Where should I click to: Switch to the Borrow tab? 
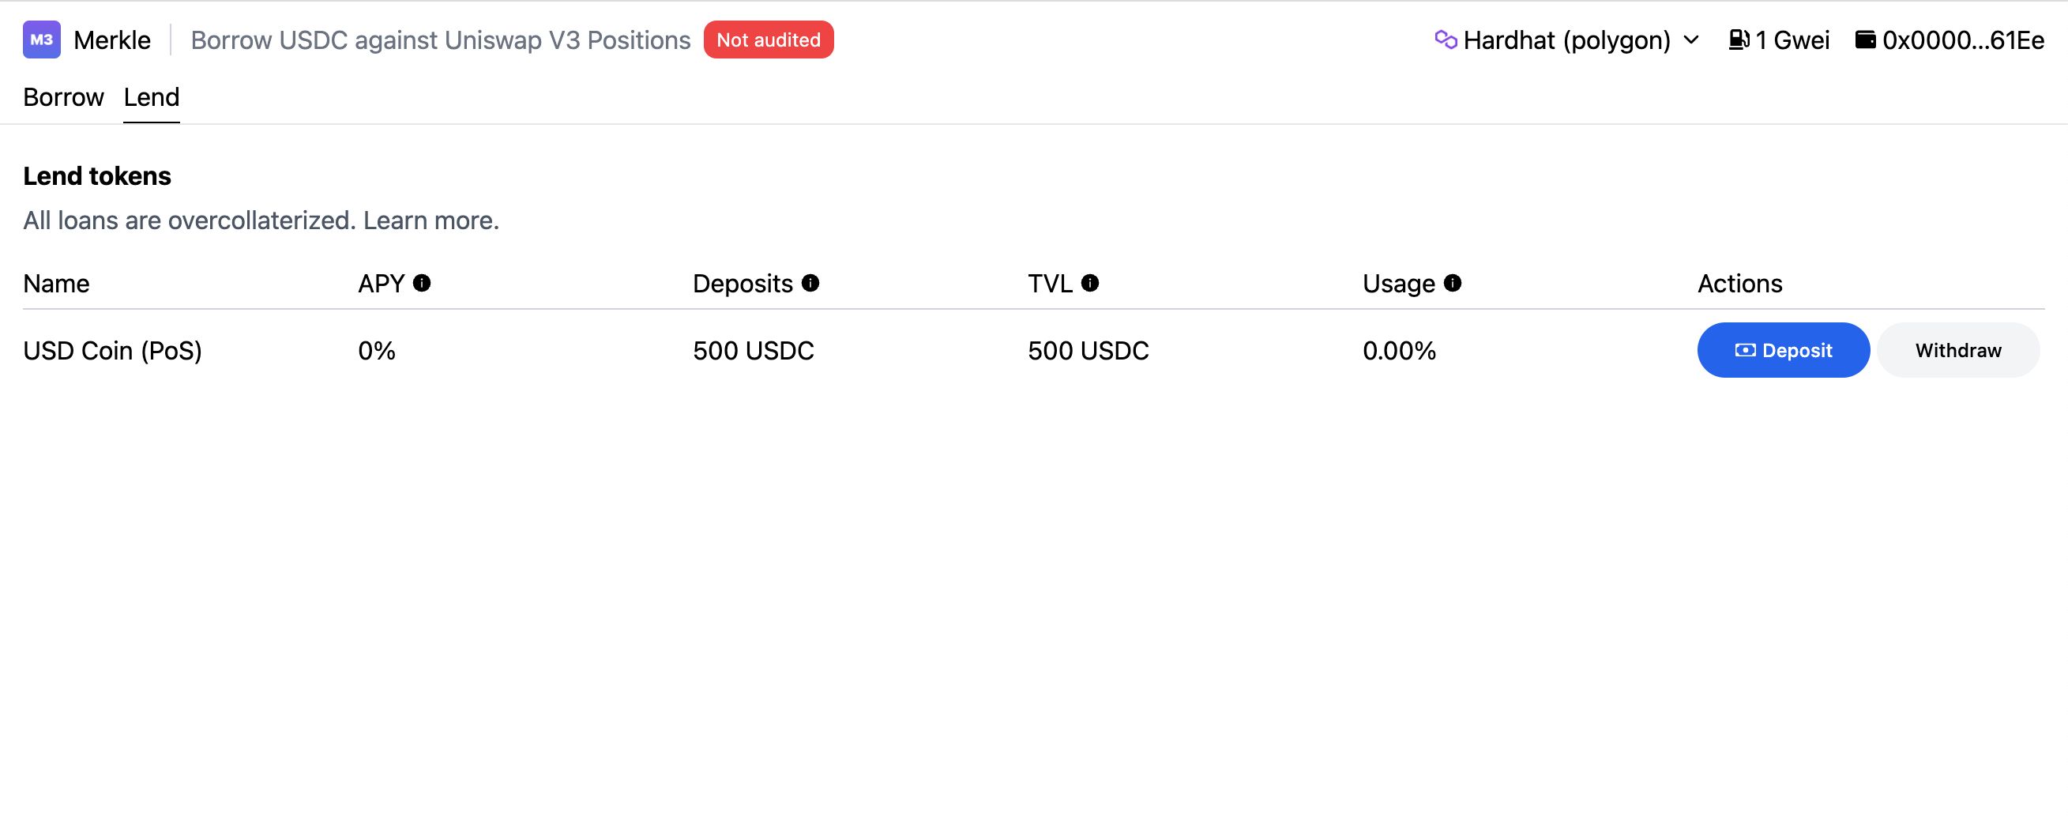click(63, 97)
